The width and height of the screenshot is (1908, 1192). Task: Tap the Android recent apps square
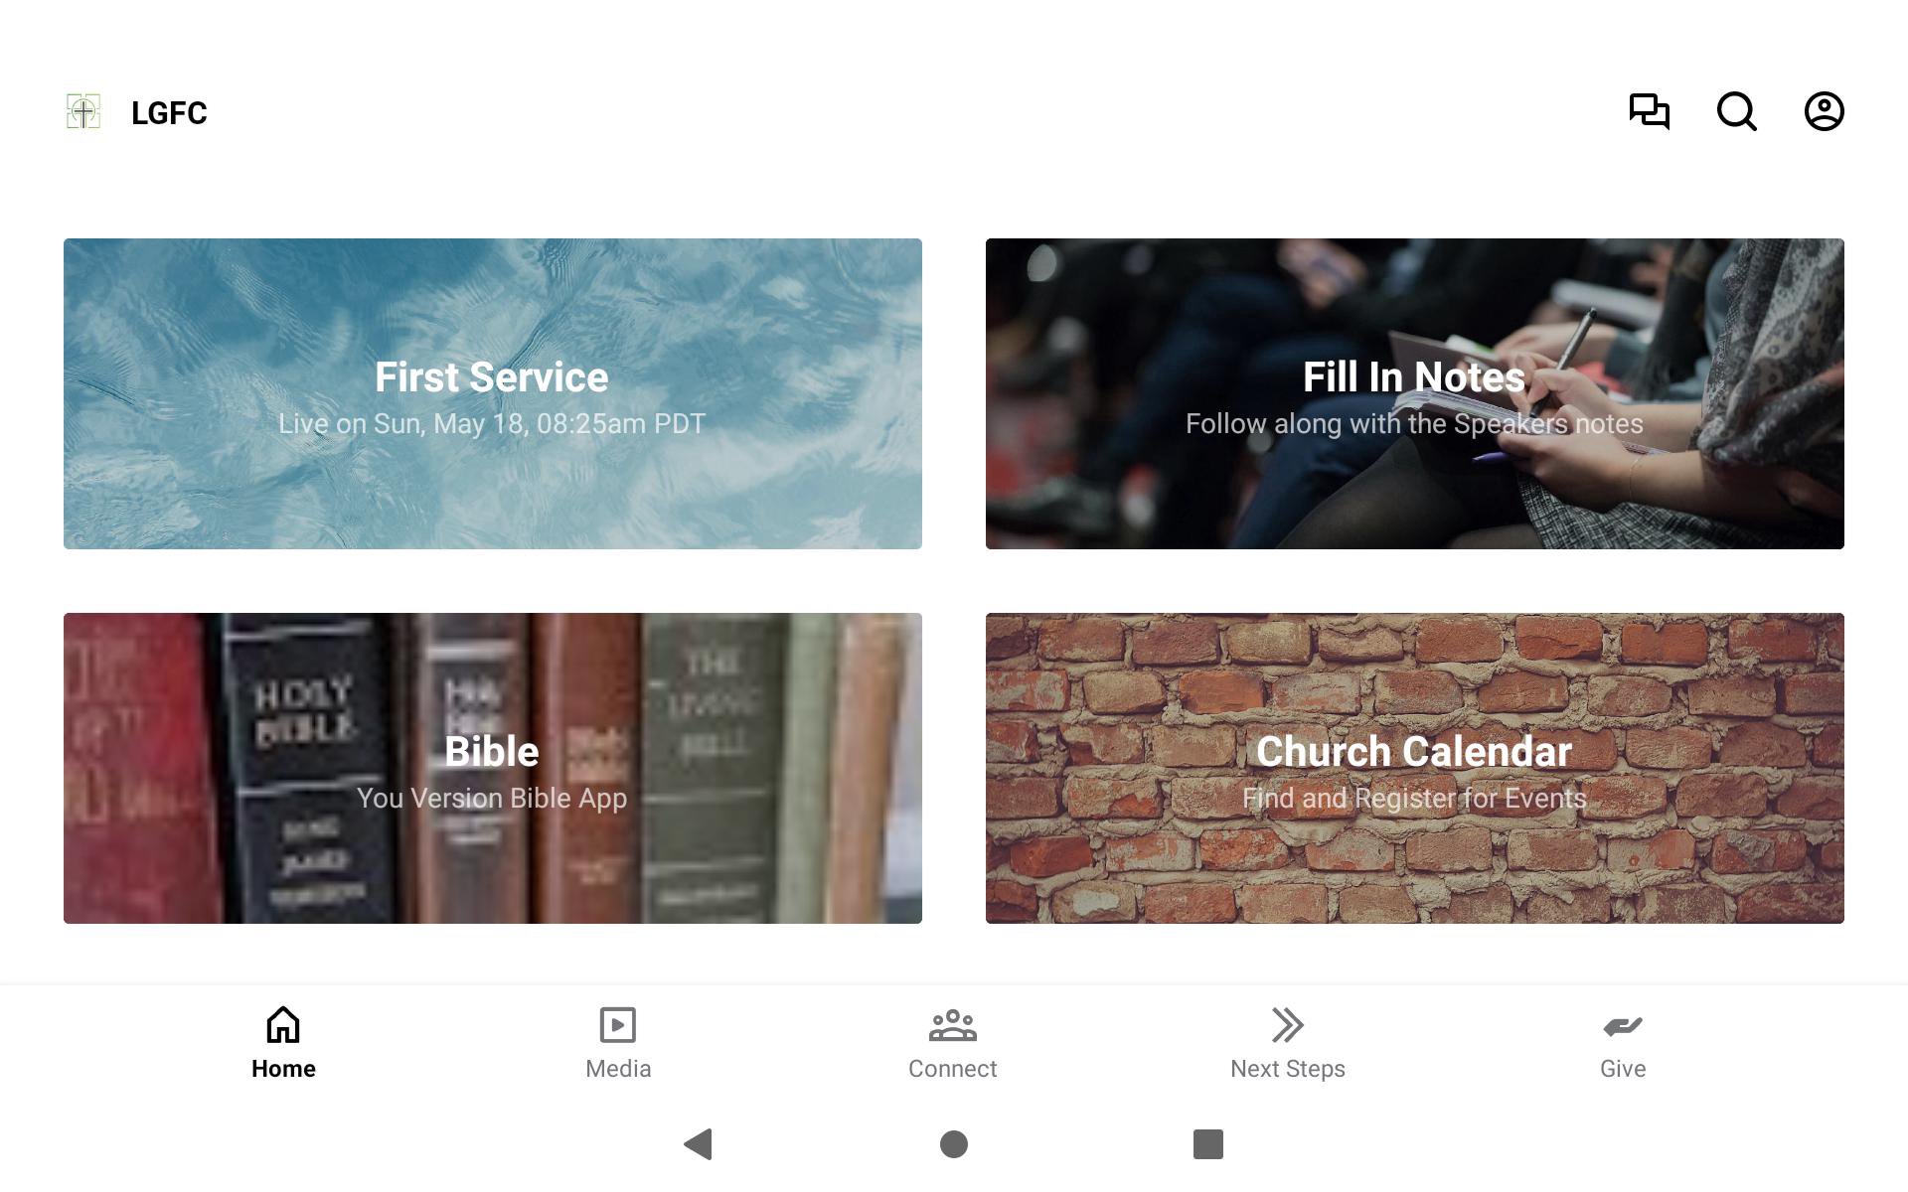tap(1208, 1144)
